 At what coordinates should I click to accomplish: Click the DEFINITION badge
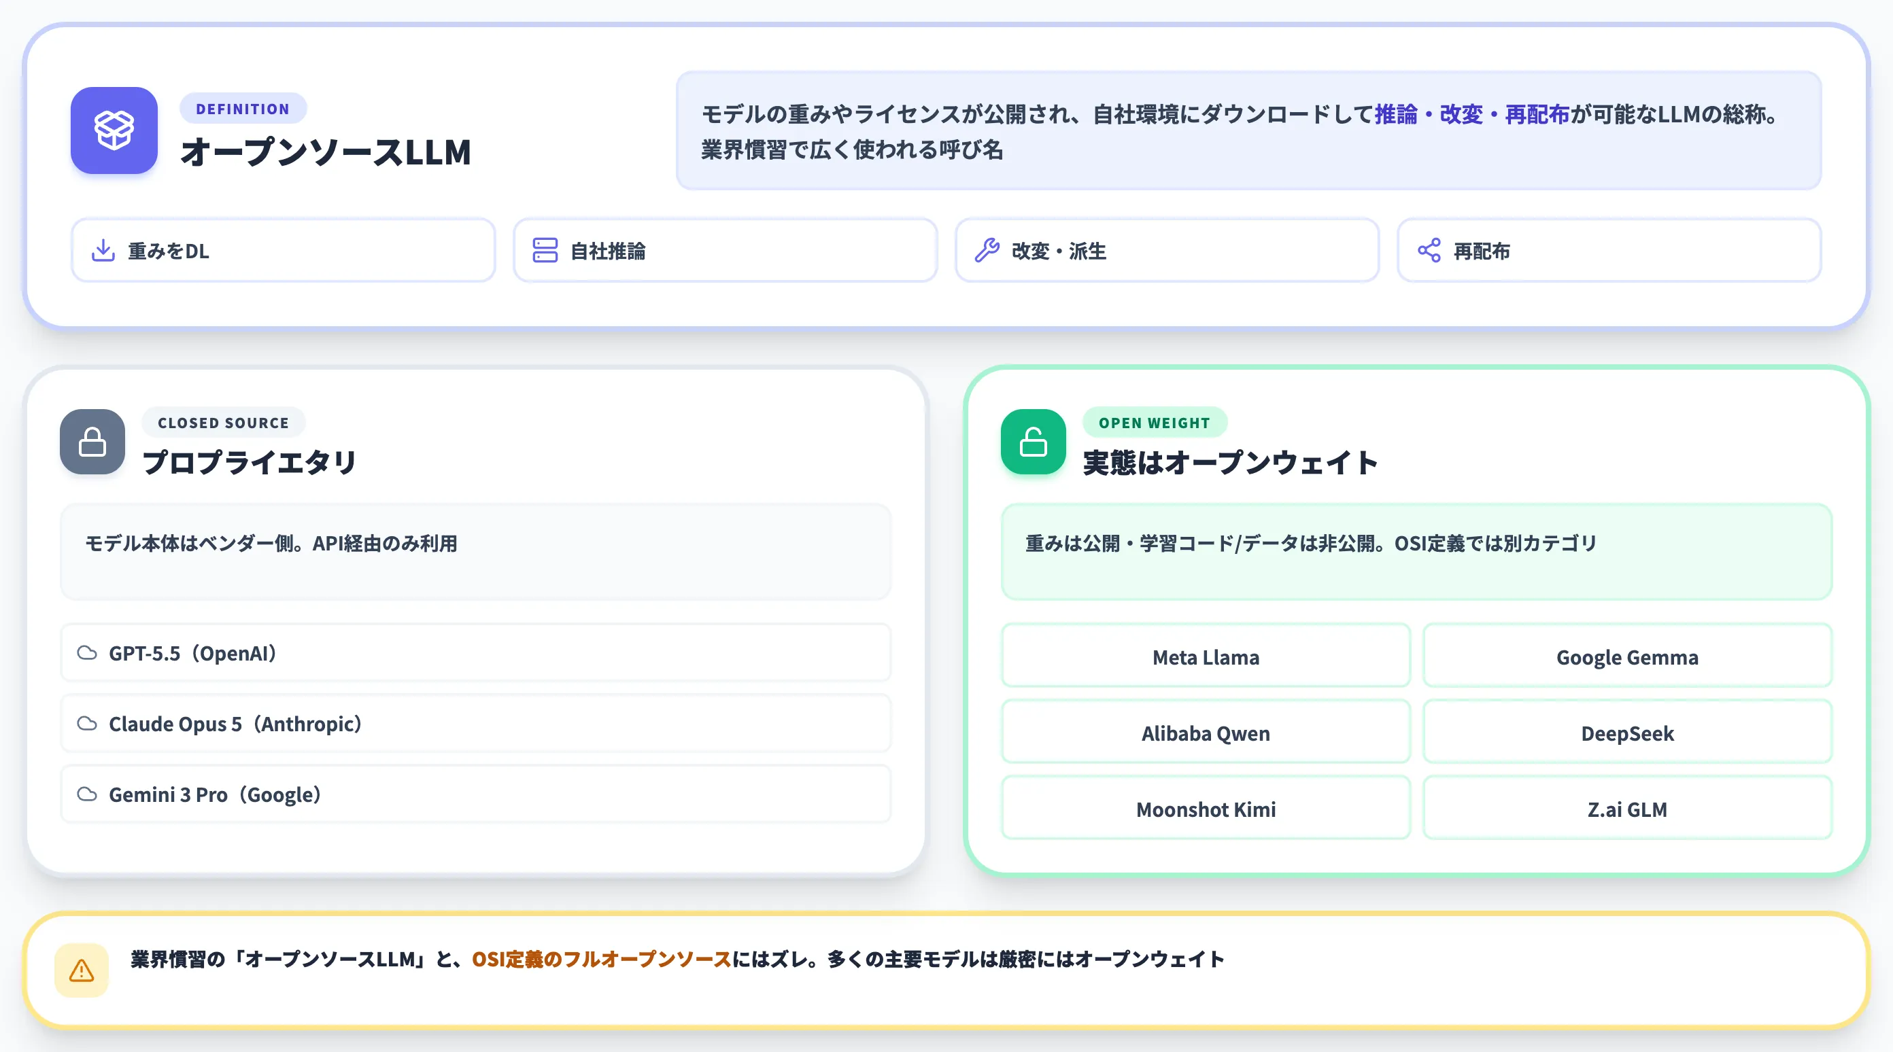point(243,109)
